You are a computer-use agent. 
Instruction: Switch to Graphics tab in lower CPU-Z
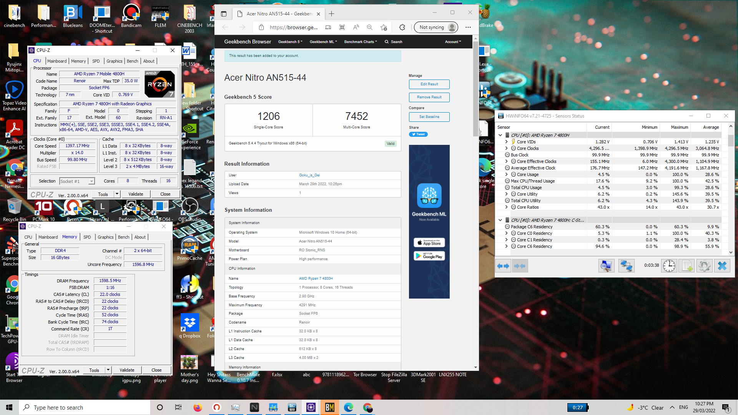coord(106,237)
